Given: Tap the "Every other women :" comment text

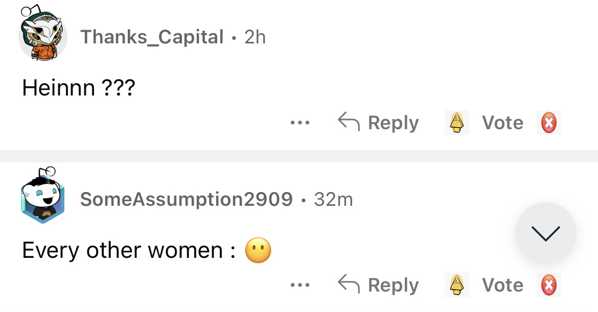Looking at the screenshot, I should (x=128, y=251).
